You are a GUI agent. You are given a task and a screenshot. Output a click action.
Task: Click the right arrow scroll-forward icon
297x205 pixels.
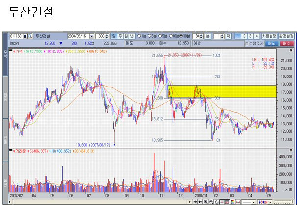[195, 202]
